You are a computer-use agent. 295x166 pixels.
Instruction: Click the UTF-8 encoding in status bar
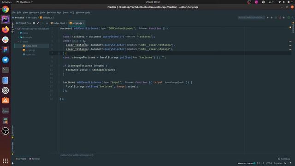click(269, 163)
